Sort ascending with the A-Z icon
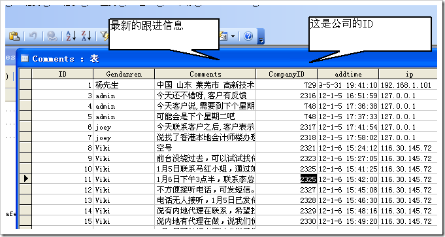 point(71,36)
